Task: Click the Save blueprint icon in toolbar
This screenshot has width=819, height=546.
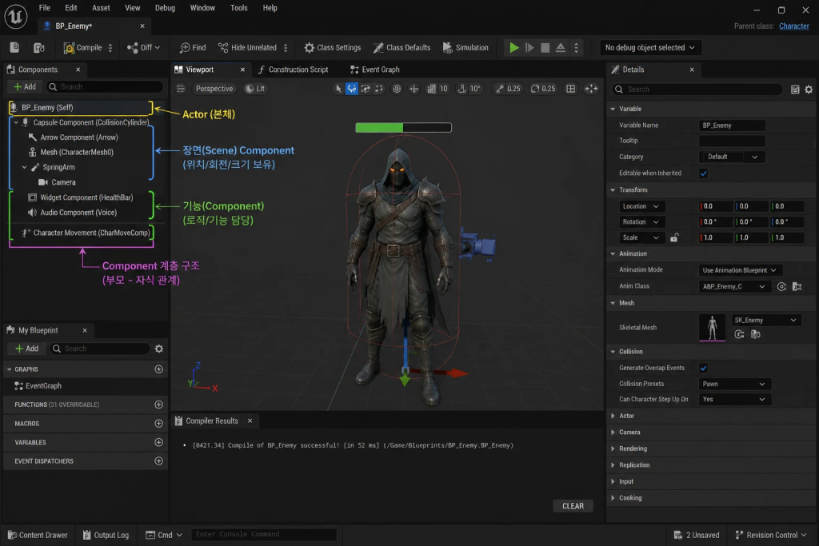Action: pyautogui.click(x=14, y=47)
